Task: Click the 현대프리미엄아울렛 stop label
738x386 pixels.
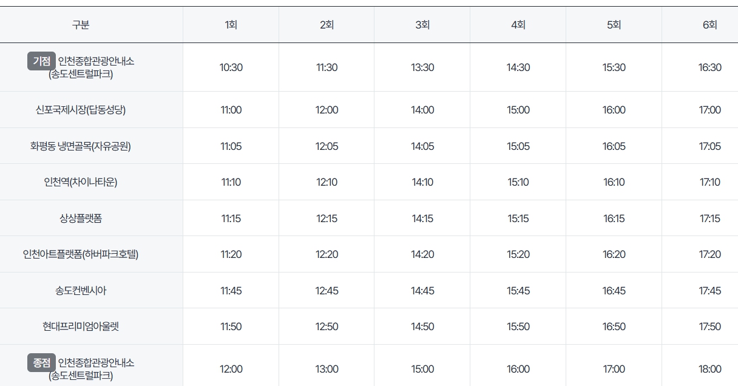Action: [x=81, y=327]
